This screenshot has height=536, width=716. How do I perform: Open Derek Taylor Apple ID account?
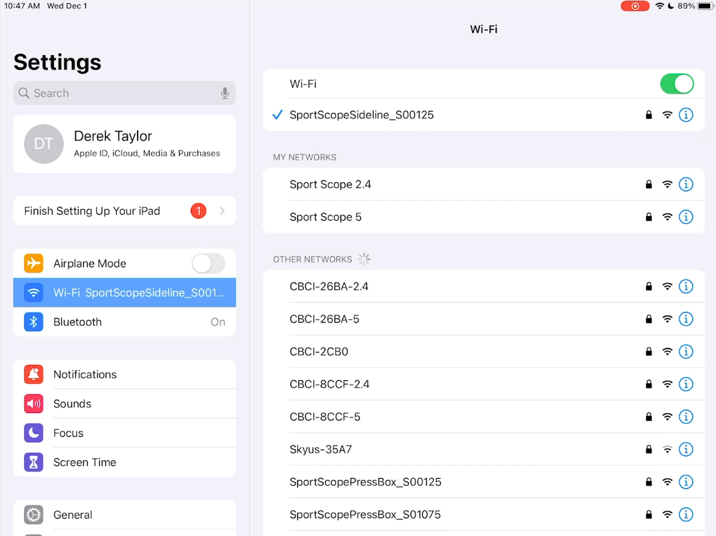[125, 144]
